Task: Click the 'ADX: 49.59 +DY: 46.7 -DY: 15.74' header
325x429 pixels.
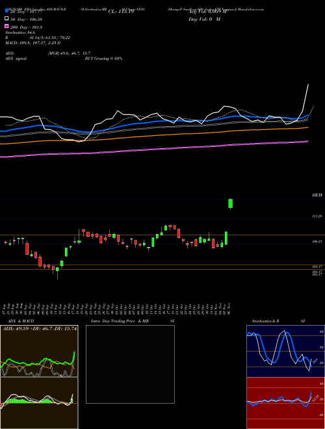Action: pyautogui.click(x=40, y=328)
